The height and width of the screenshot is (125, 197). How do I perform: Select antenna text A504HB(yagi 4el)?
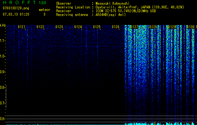pos(111,15)
